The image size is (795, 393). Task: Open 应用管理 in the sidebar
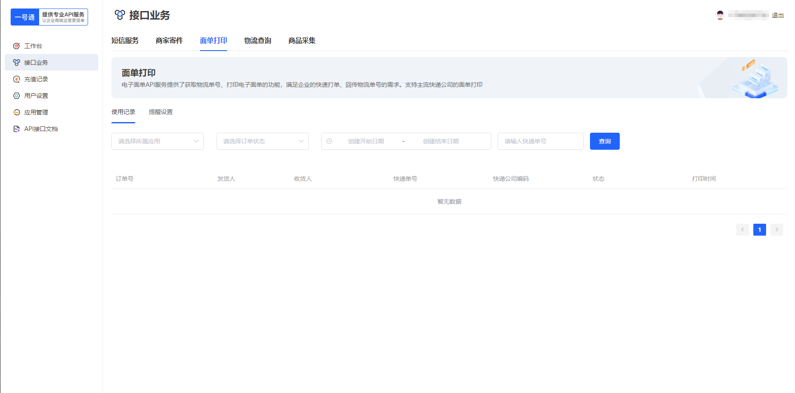coord(51,112)
